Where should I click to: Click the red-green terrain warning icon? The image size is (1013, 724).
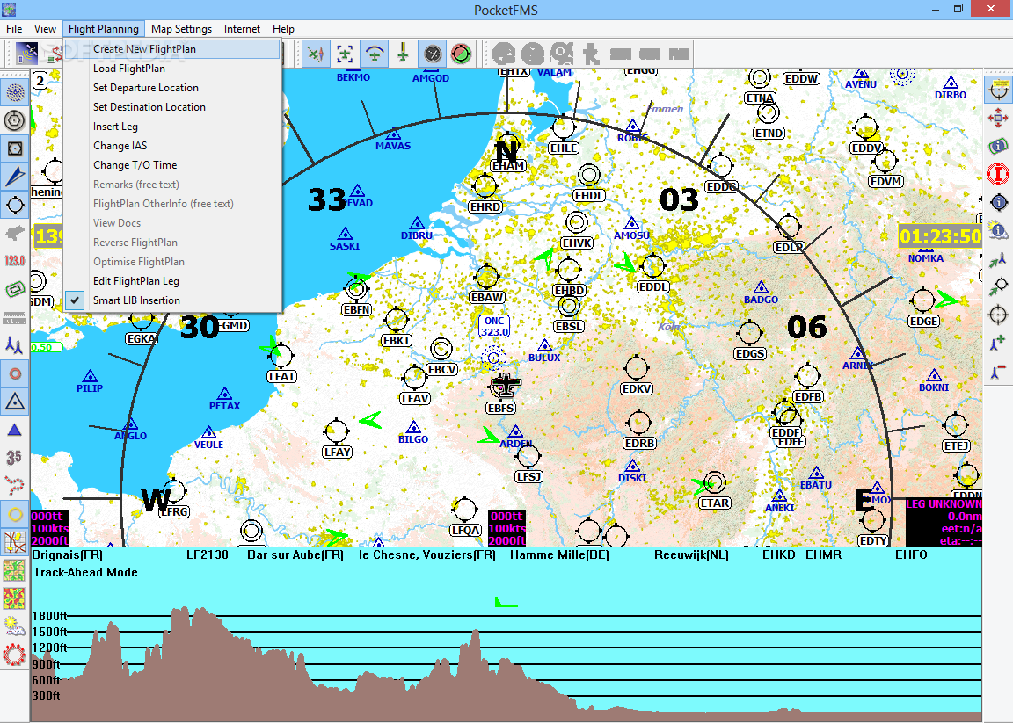click(x=15, y=598)
